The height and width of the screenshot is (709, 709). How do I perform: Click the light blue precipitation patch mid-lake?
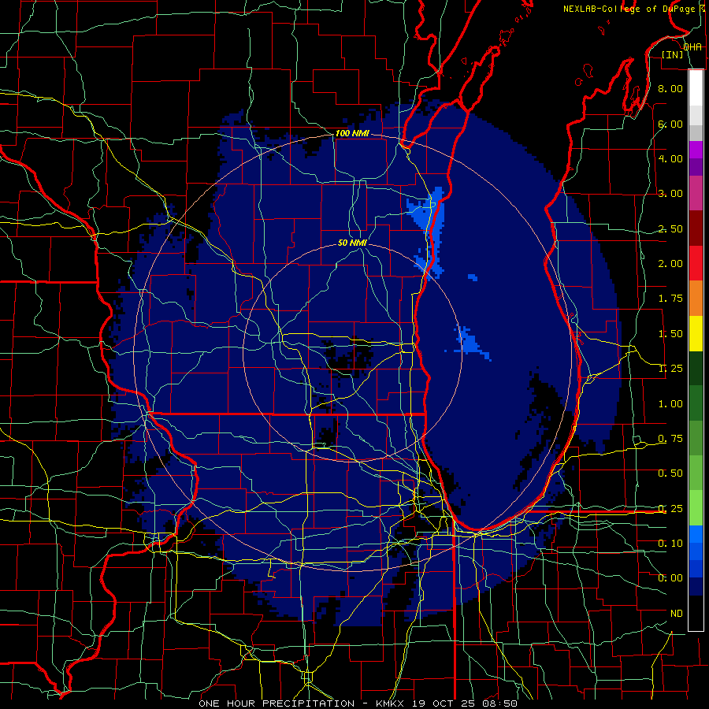pyautogui.click(x=470, y=344)
